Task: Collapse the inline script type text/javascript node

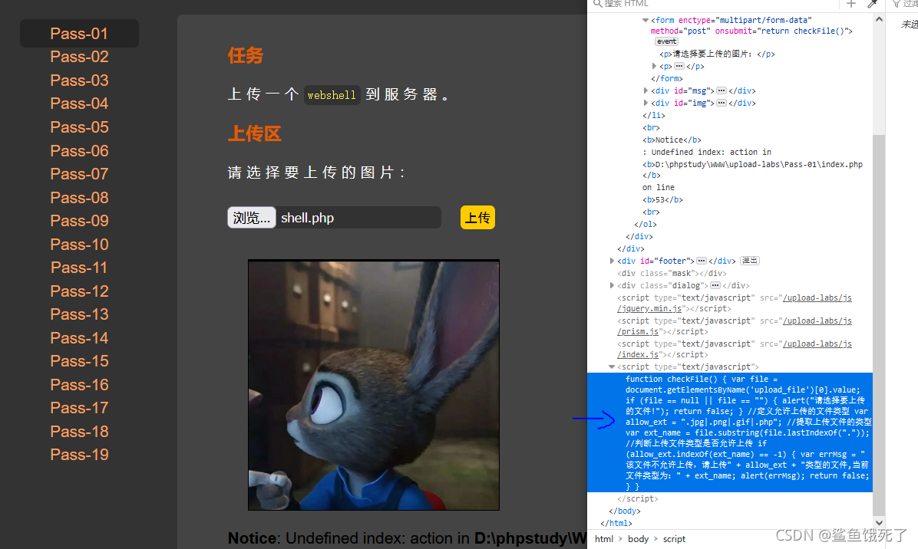Action: [612, 367]
